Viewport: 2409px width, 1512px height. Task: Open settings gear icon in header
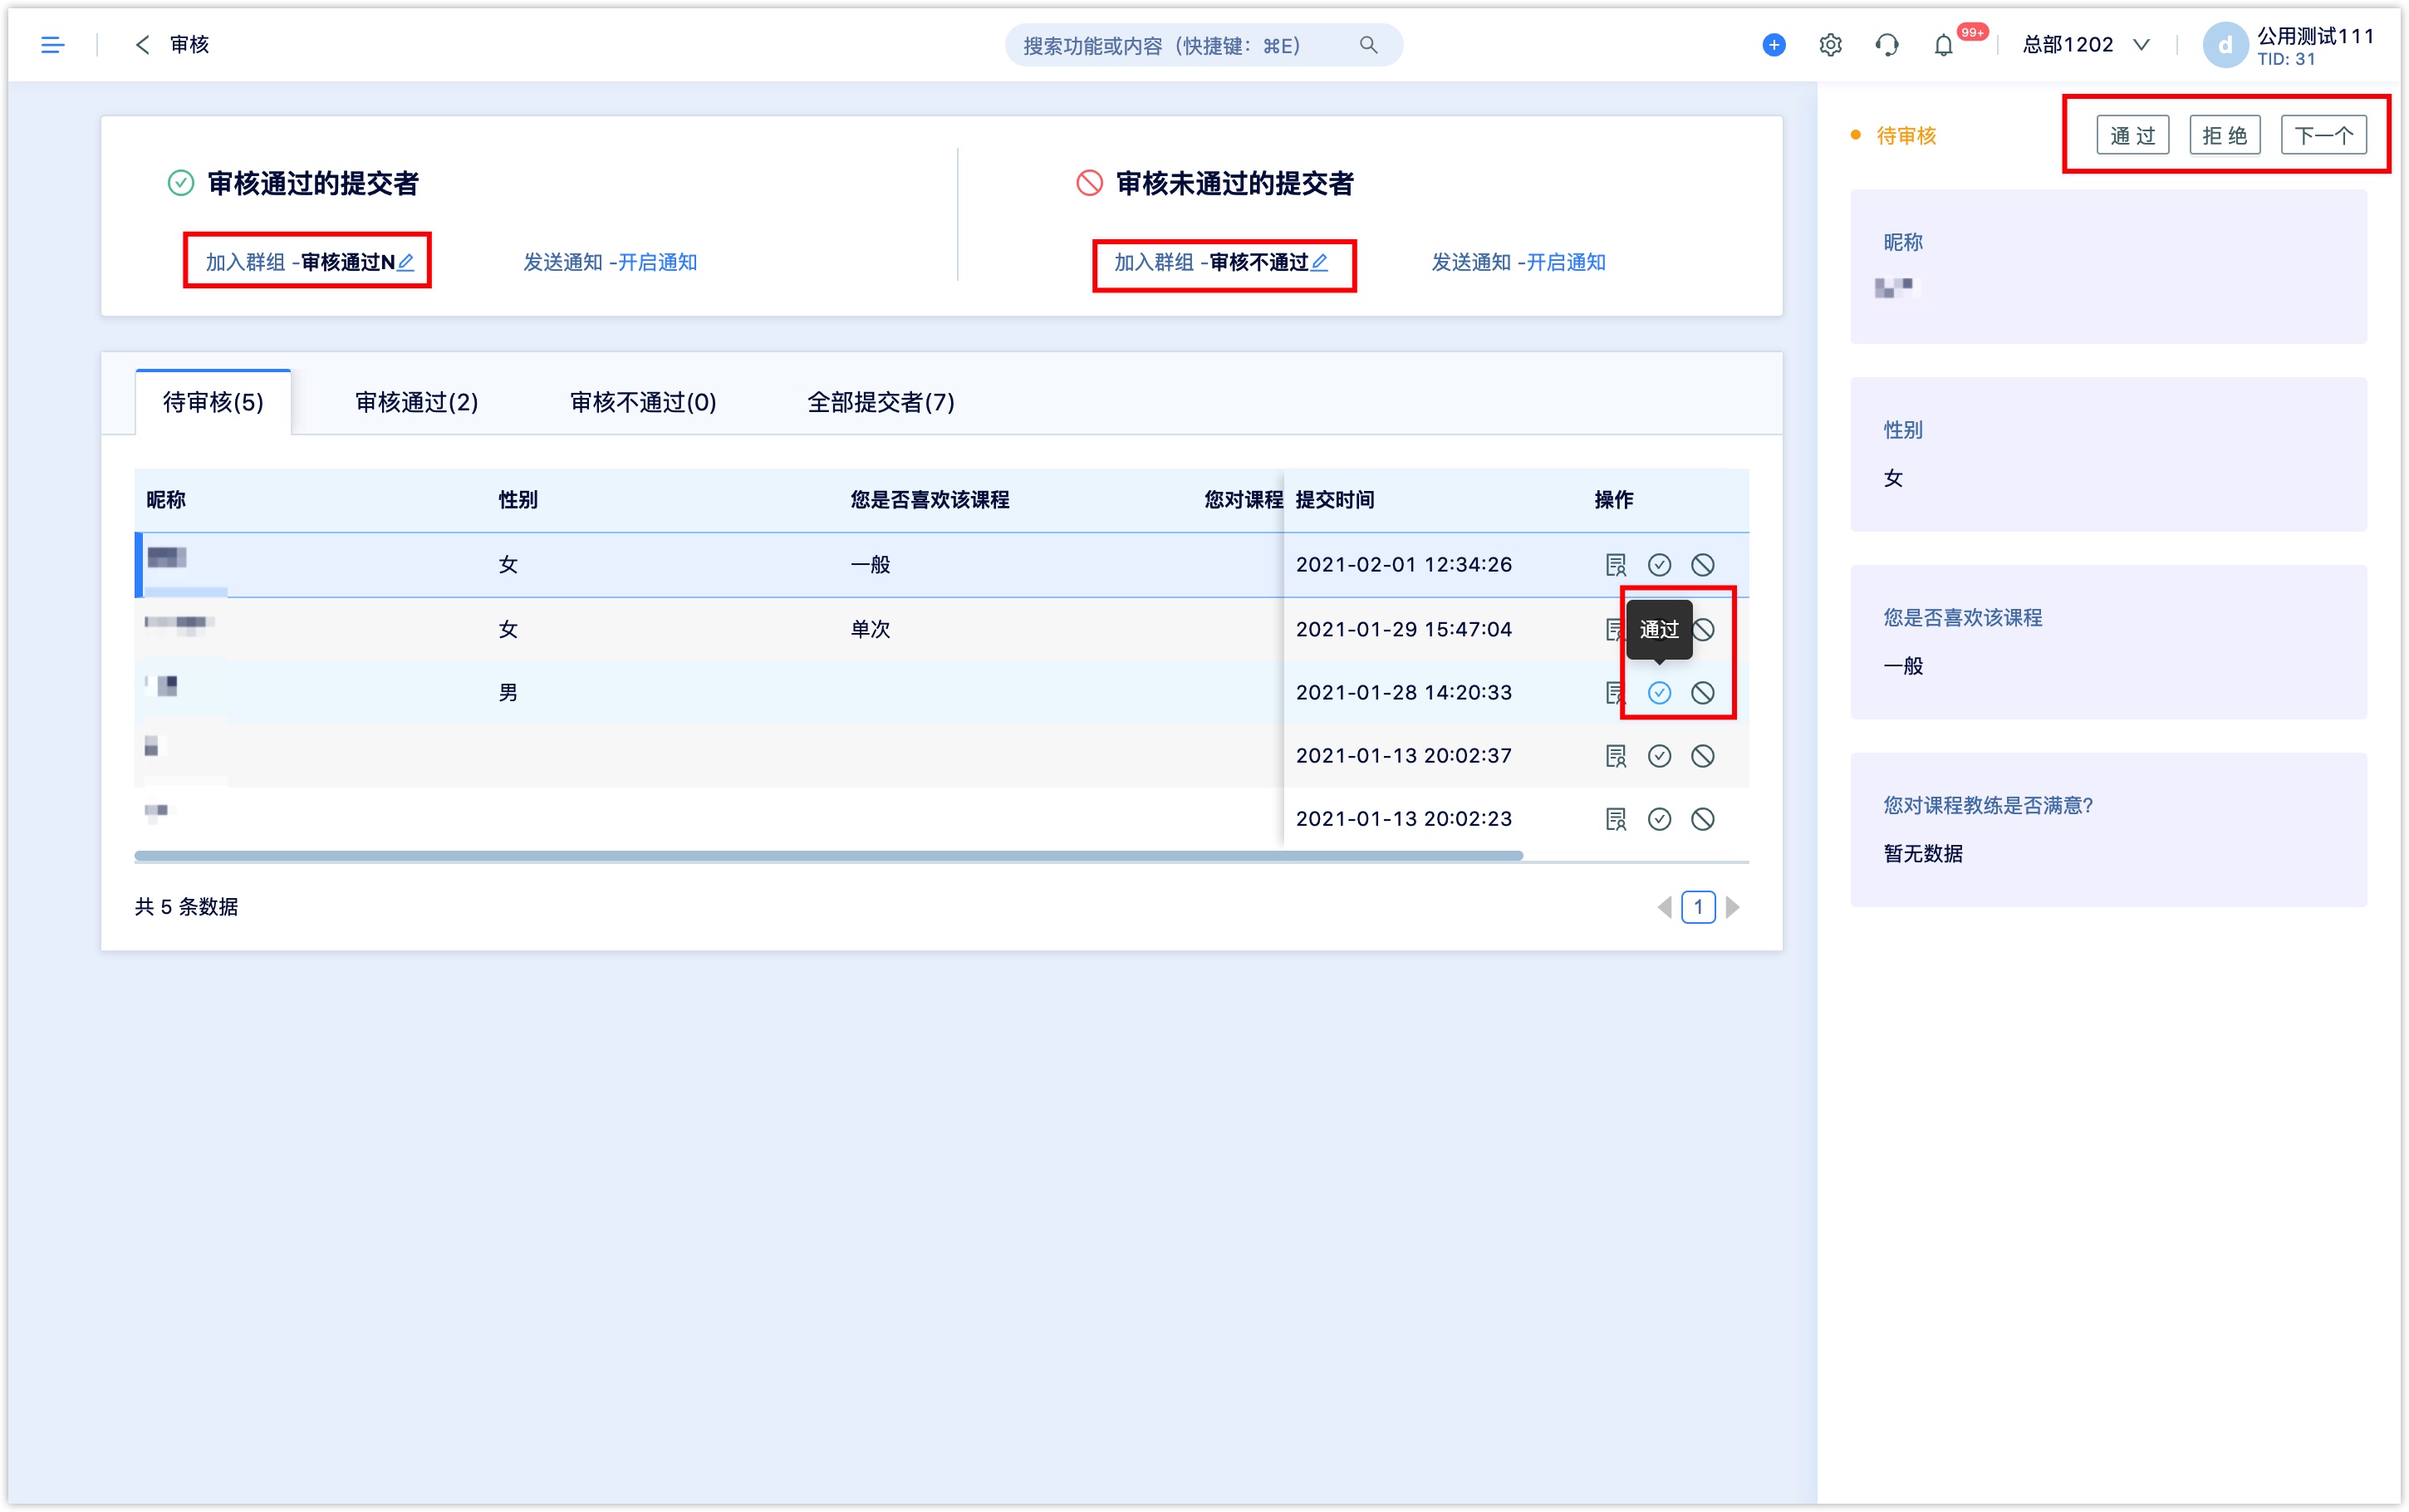coord(1829,45)
